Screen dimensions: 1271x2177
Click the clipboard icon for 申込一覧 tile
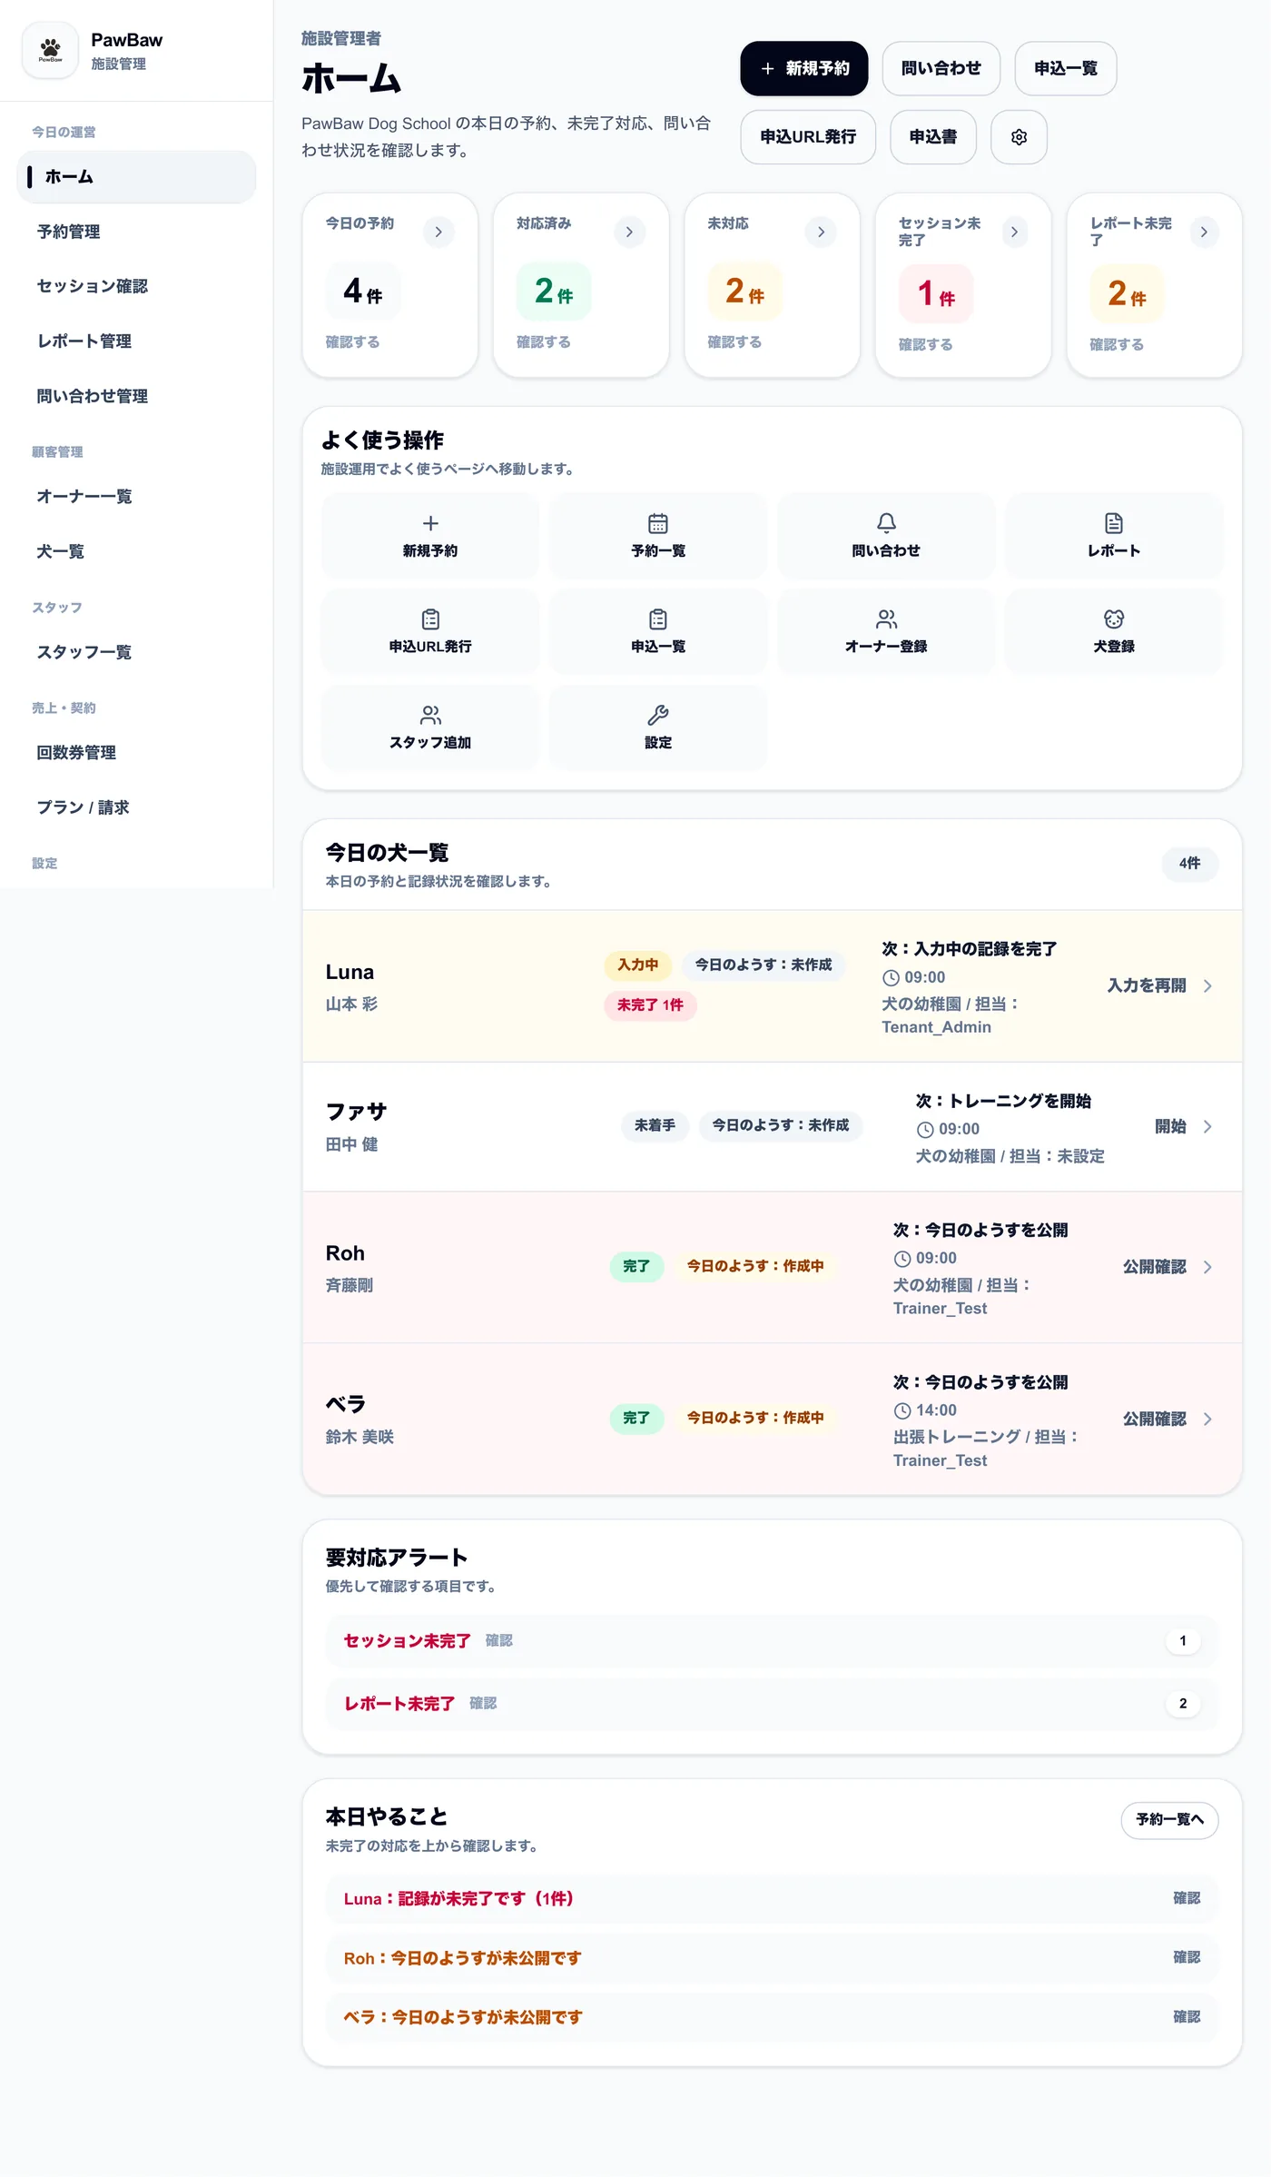[658, 619]
